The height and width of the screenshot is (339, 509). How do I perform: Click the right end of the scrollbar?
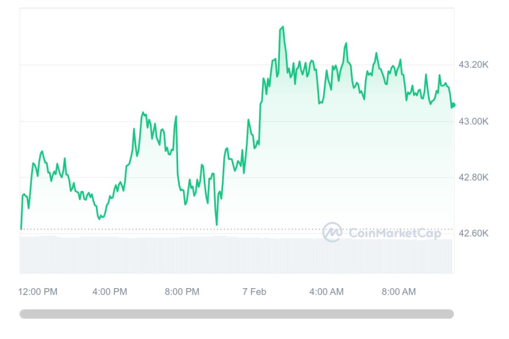tap(450, 314)
